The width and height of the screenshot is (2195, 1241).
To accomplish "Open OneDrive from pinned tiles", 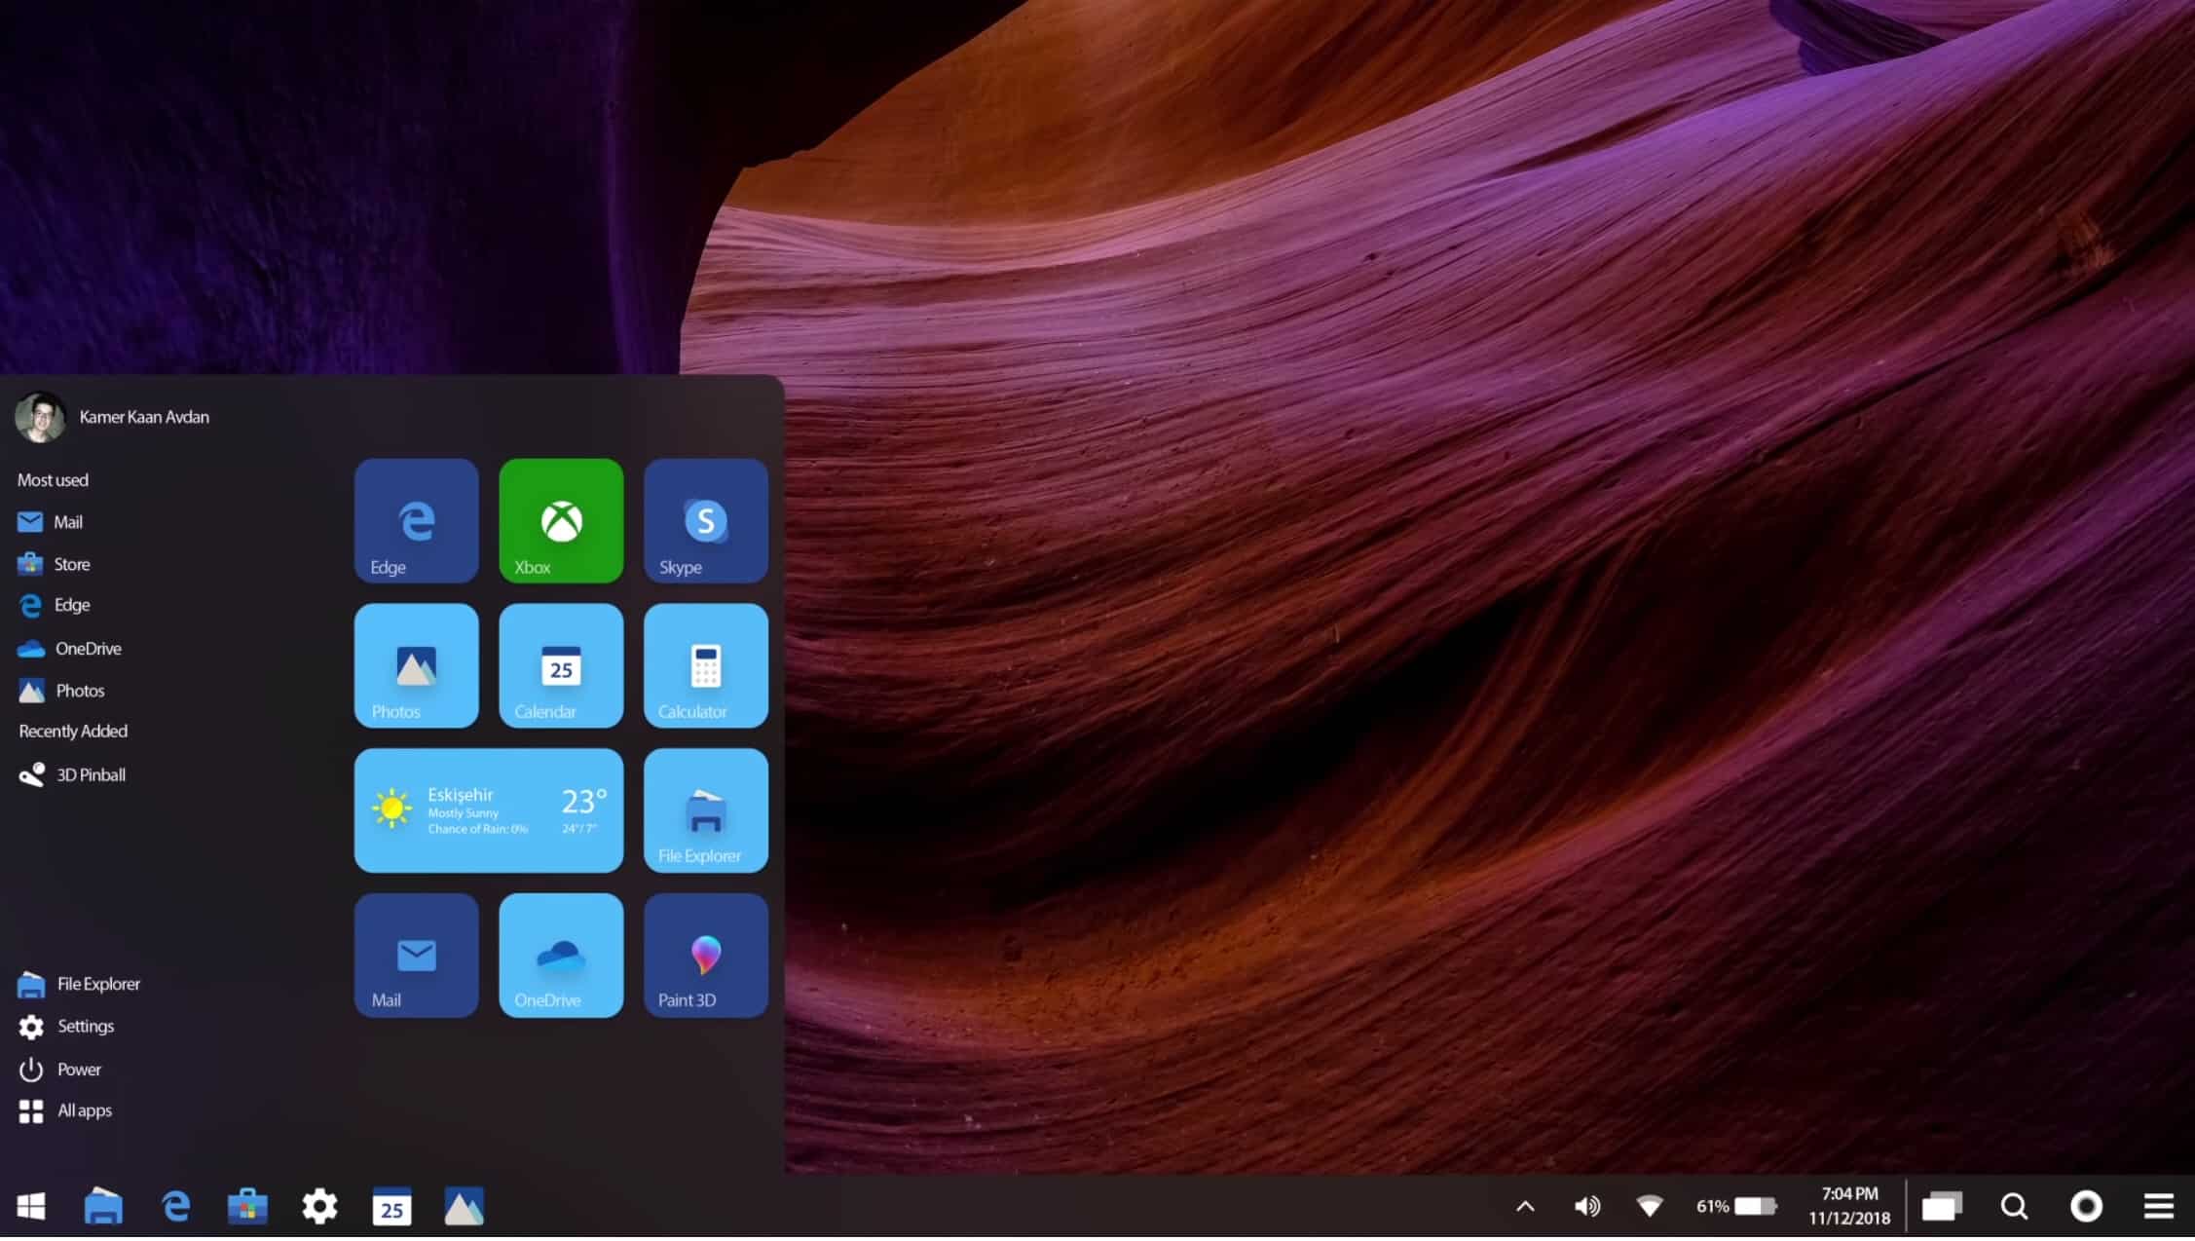I will [x=561, y=955].
